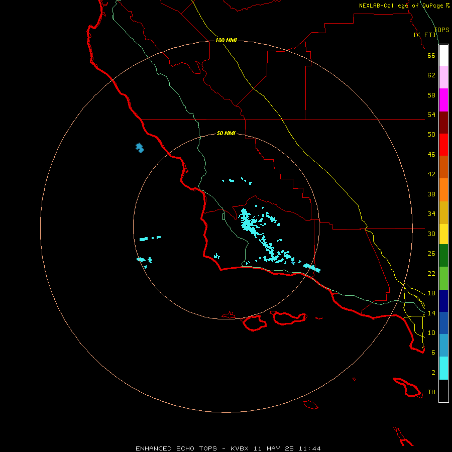
Task: Click the blue offshore echo blob outside 50 NMI ring
Action: pos(140,148)
